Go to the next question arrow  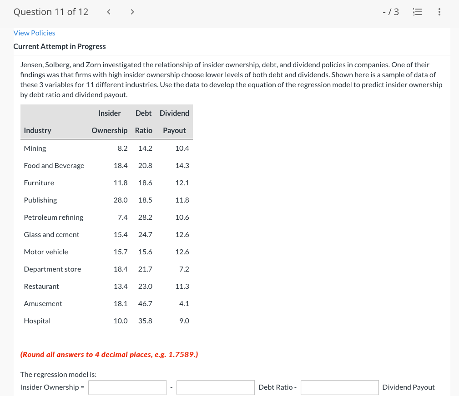point(132,12)
